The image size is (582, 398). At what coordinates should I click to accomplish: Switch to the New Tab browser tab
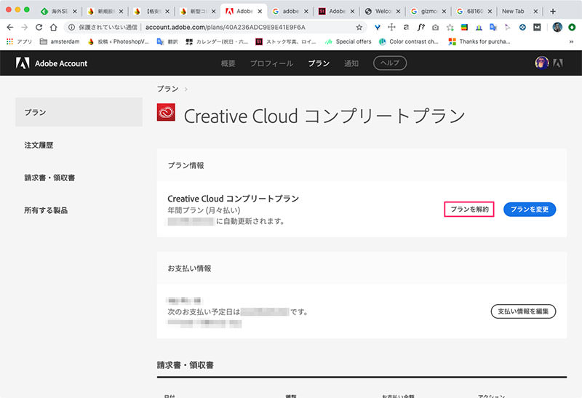[x=519, y=11]
